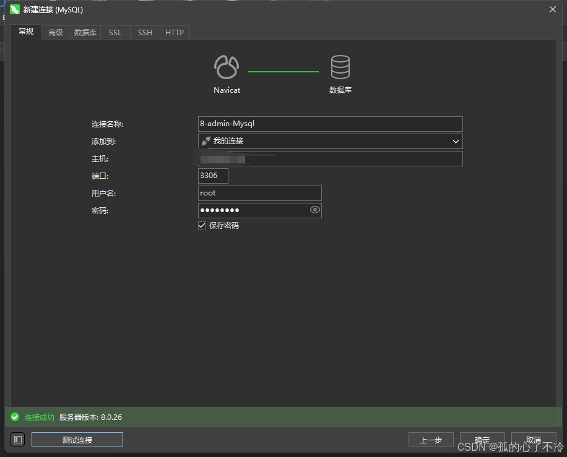Screen dimensions: 567x457
Task: Click the Navicat logo icon in diagram
Action: click(227, 67)
